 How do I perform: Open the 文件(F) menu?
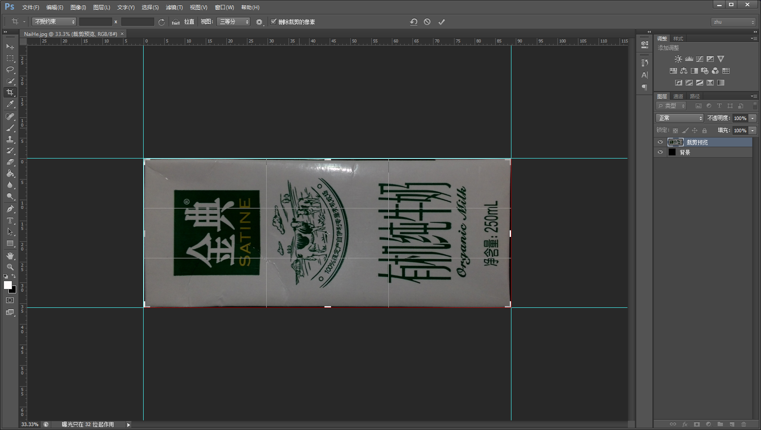pos(31,7)
